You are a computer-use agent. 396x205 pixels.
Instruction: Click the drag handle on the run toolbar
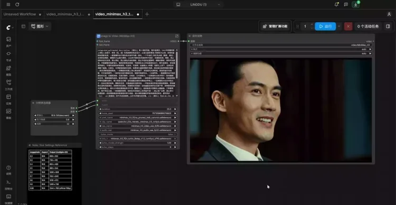pyautogui.click(x=297, y=26)
